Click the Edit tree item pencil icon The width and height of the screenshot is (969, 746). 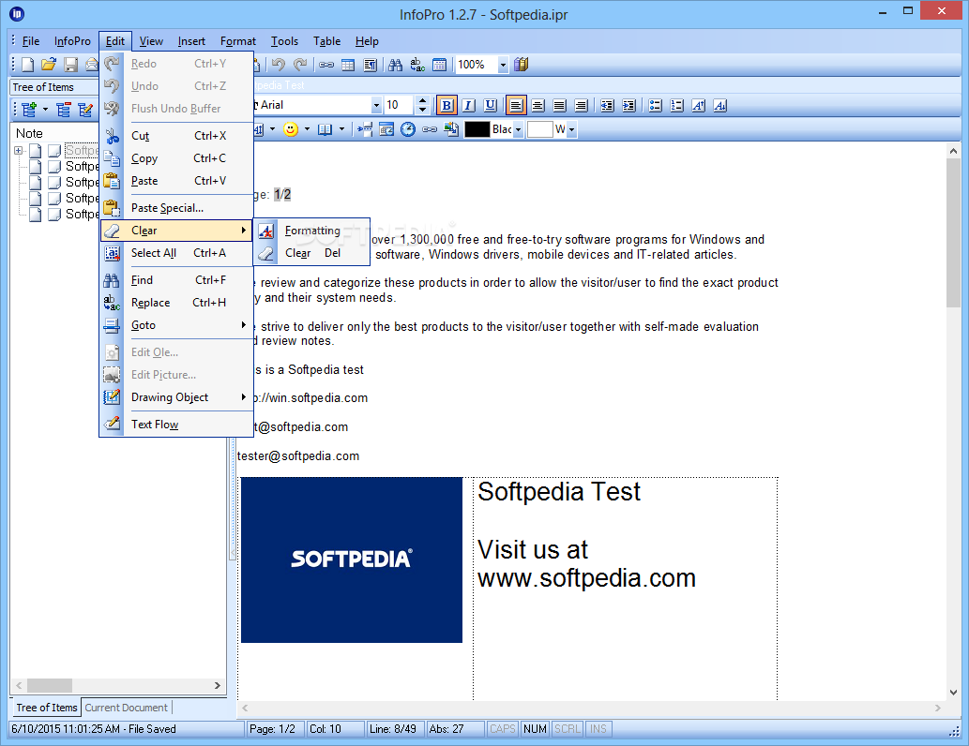pyautogui.click(x=85, y=110)
